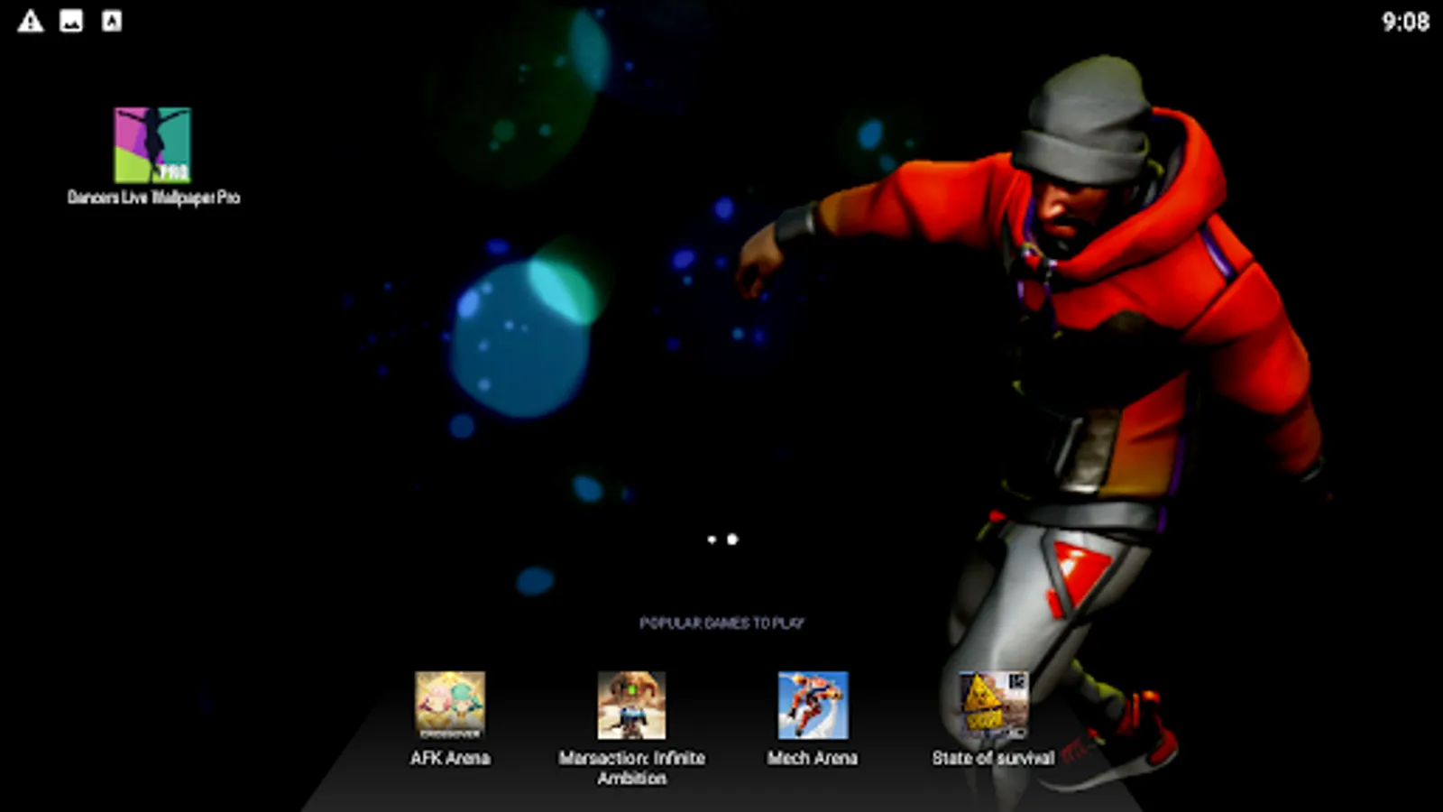This screenshot has width=1443, height=812.
Task: Start Mech Arena via its icon
Action: 813,705
